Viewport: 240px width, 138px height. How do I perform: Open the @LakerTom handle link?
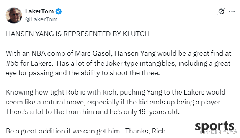pyautogui.click(x=41, y=19)
